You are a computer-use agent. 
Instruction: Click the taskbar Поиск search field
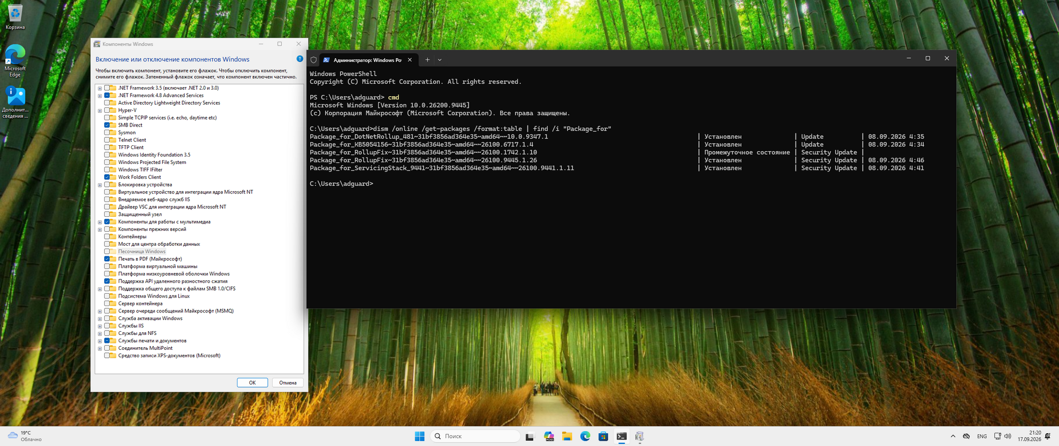click(x=475, y=436)
